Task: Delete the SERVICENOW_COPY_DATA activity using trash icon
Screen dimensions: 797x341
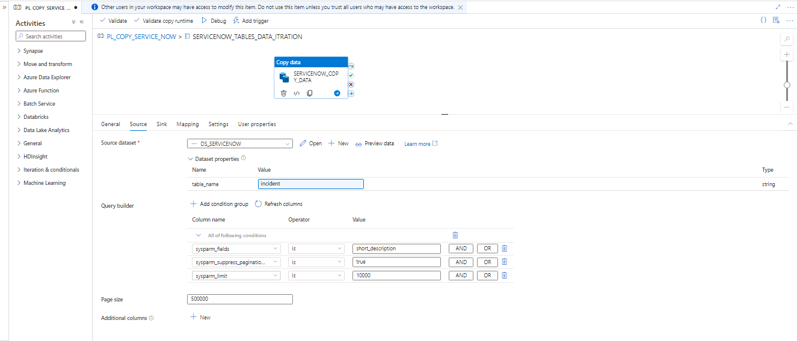Action: (x=284, y=93)
